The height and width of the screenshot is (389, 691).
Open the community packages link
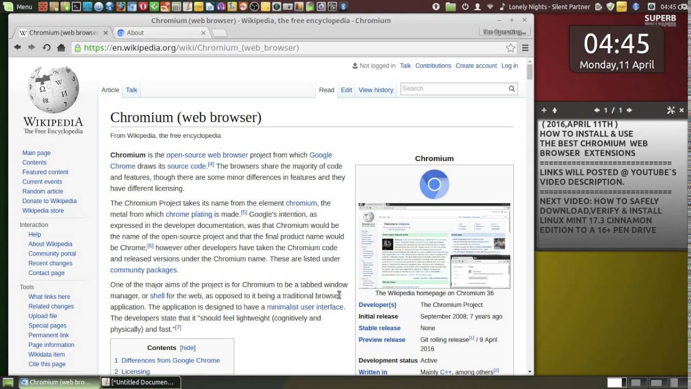(x=143, y=270)
